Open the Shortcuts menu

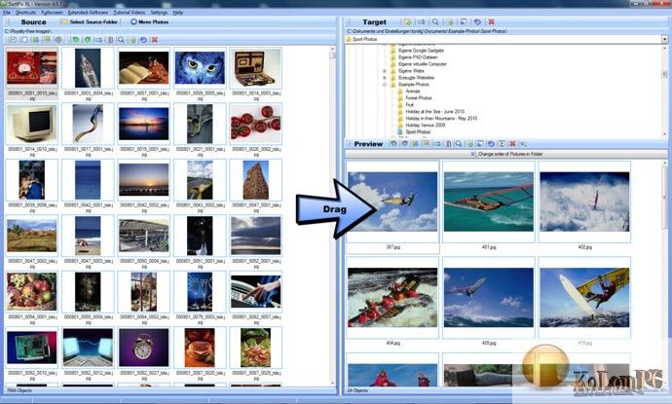[25, 13]
